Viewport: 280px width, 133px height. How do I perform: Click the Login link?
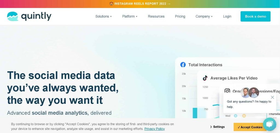(227, 16)
